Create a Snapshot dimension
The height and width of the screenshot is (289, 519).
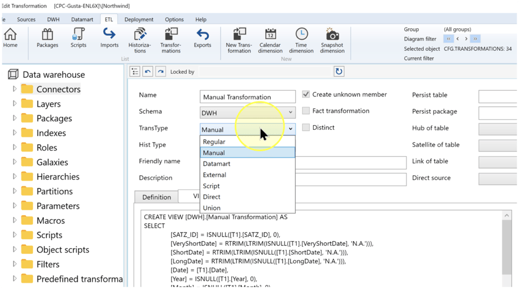coord(332,41)
